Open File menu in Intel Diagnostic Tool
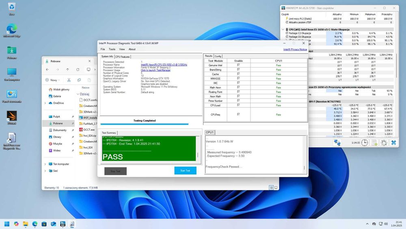This screenshot has height=229, width=406. 103,49
